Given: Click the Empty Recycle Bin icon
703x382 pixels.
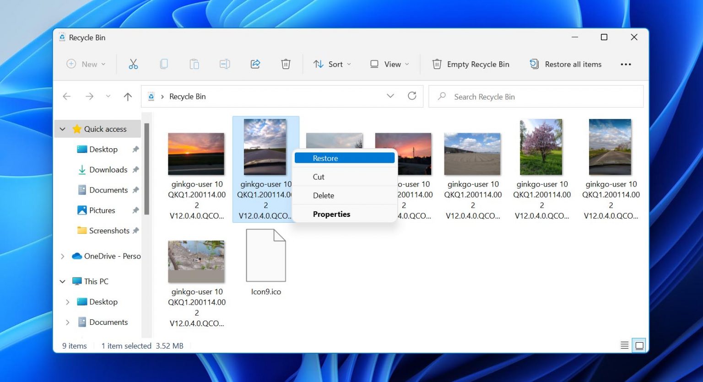Looking at the screenshot, I should pyautogui.click(x=437, y=64).
